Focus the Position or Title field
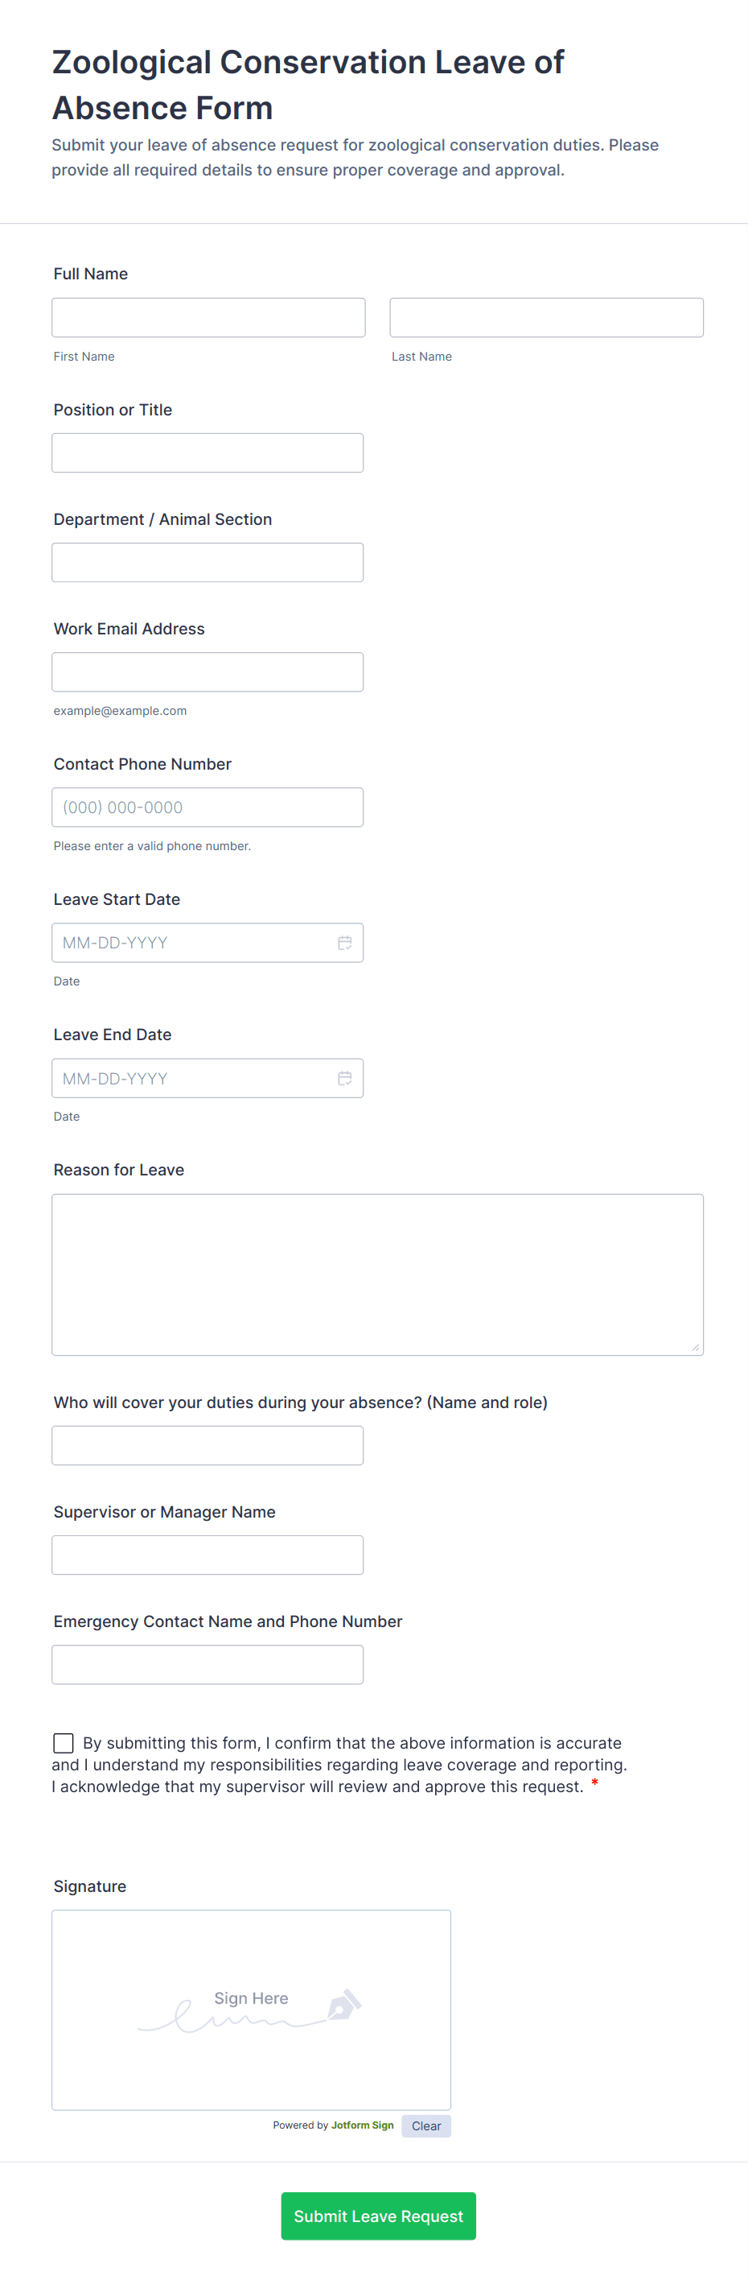Viewport: 748px width, 2280px height. pyautogui.click(x=208, y=453)
